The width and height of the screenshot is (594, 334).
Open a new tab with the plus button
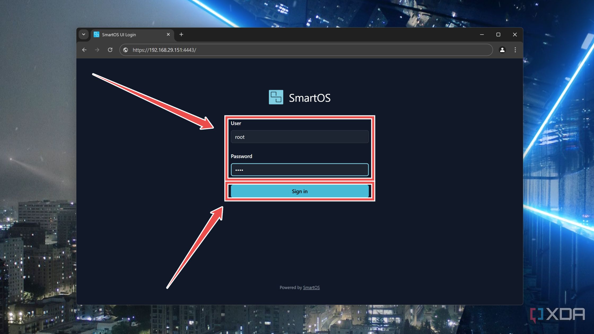(181, 34)
